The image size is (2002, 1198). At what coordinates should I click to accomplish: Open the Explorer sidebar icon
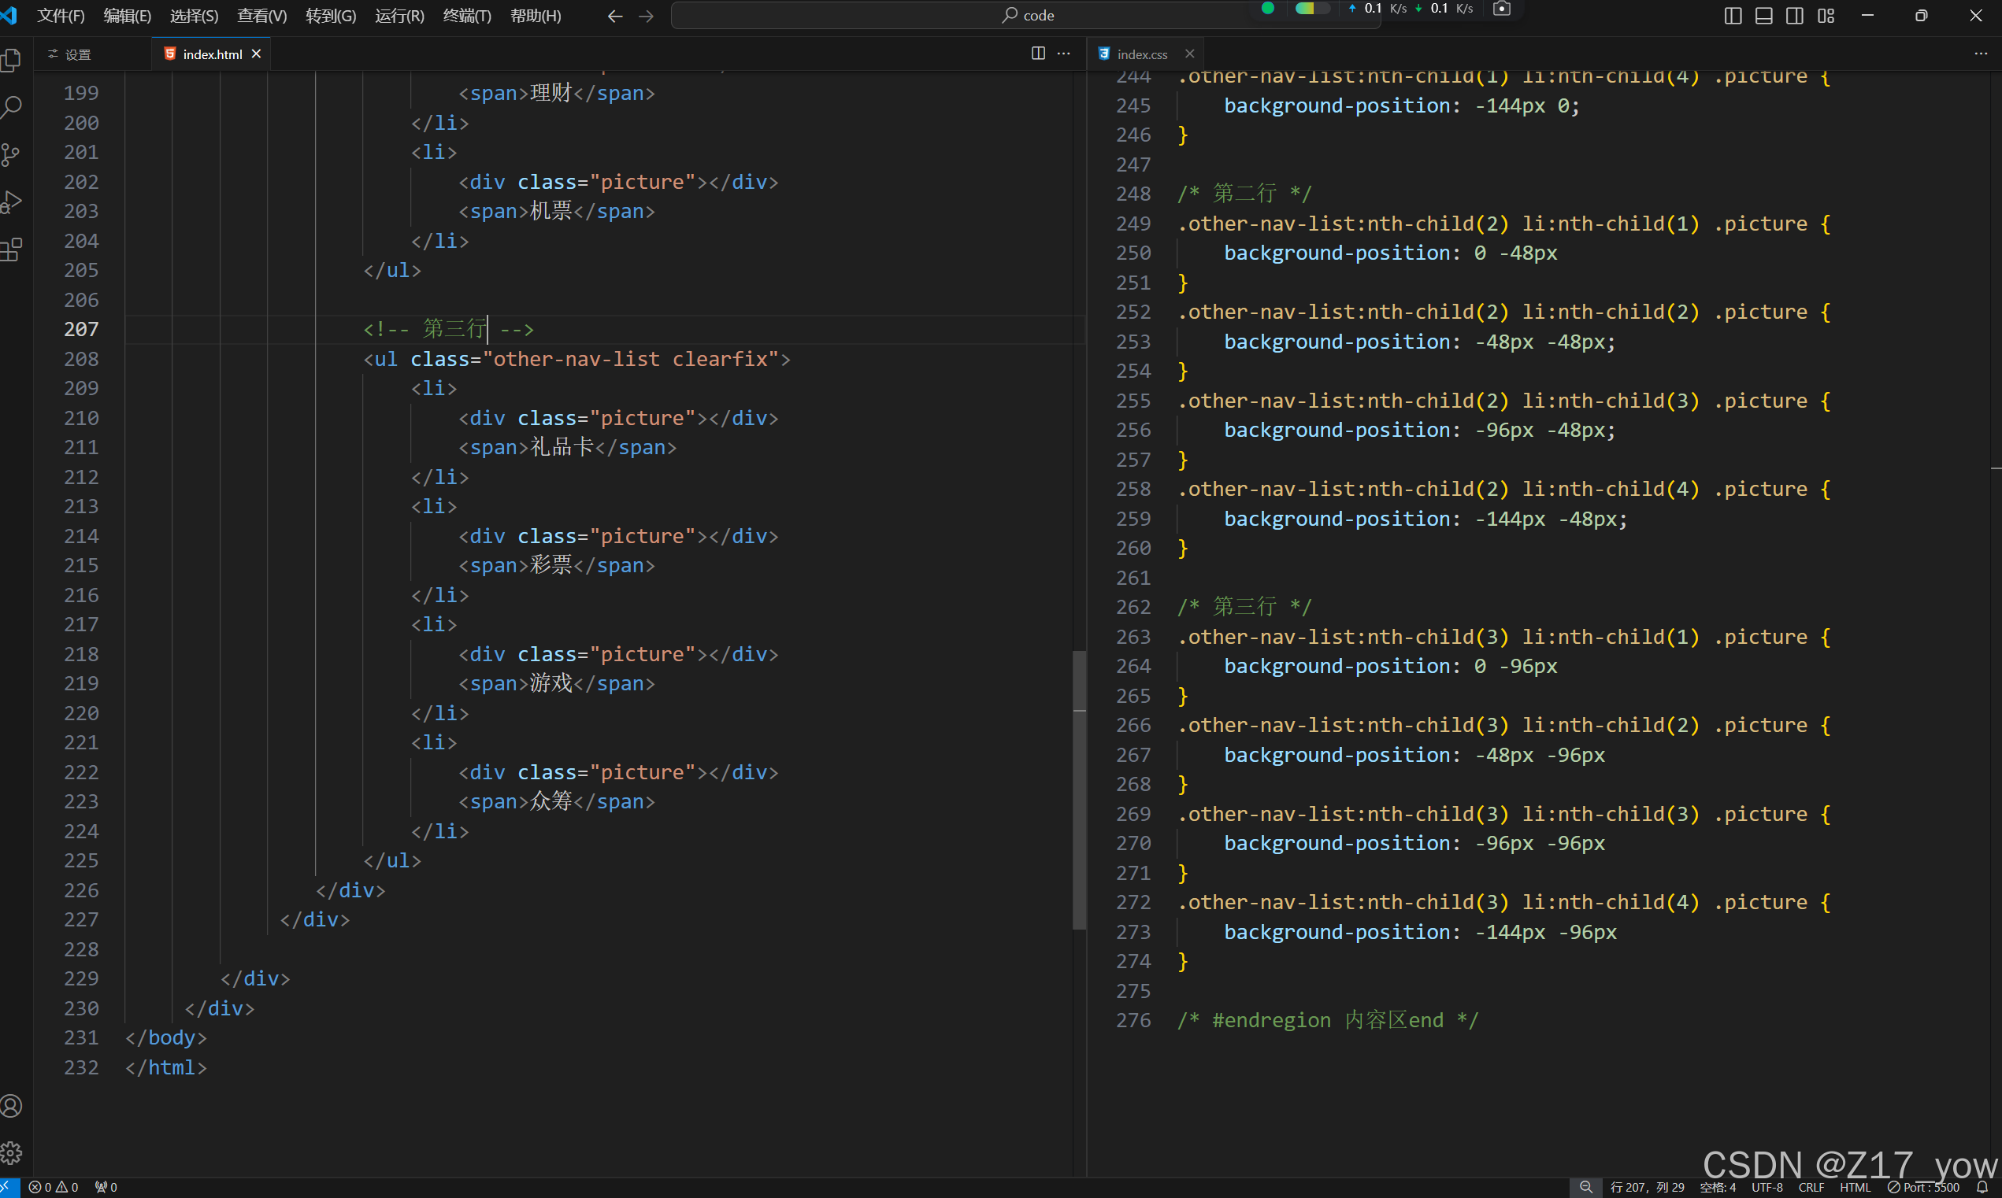[11, 61]
